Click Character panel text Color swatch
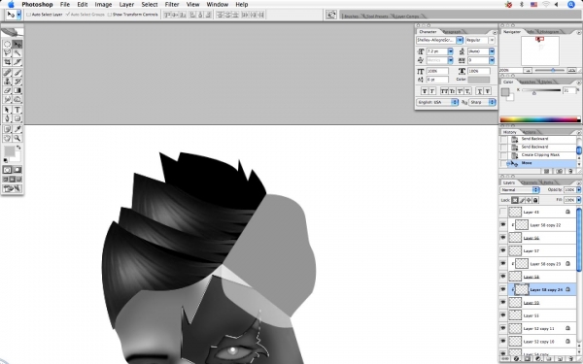This screenshot has height=364, width=583. pos(478,80)
